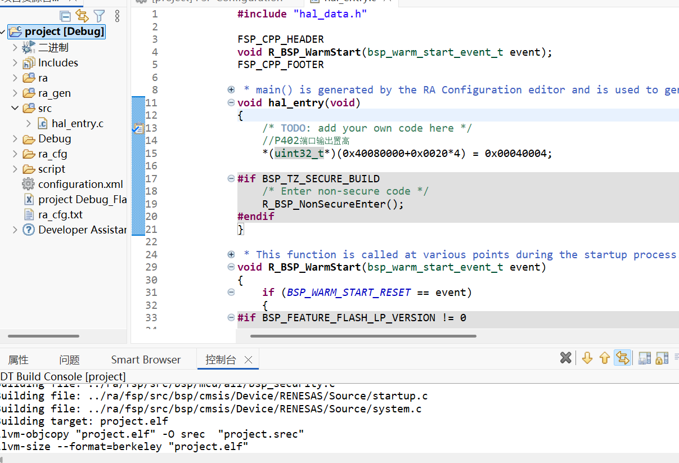Select the project Debug_Fla launch file icon
The width and height of the screenshot is (679, 463).
coord(29,200)
